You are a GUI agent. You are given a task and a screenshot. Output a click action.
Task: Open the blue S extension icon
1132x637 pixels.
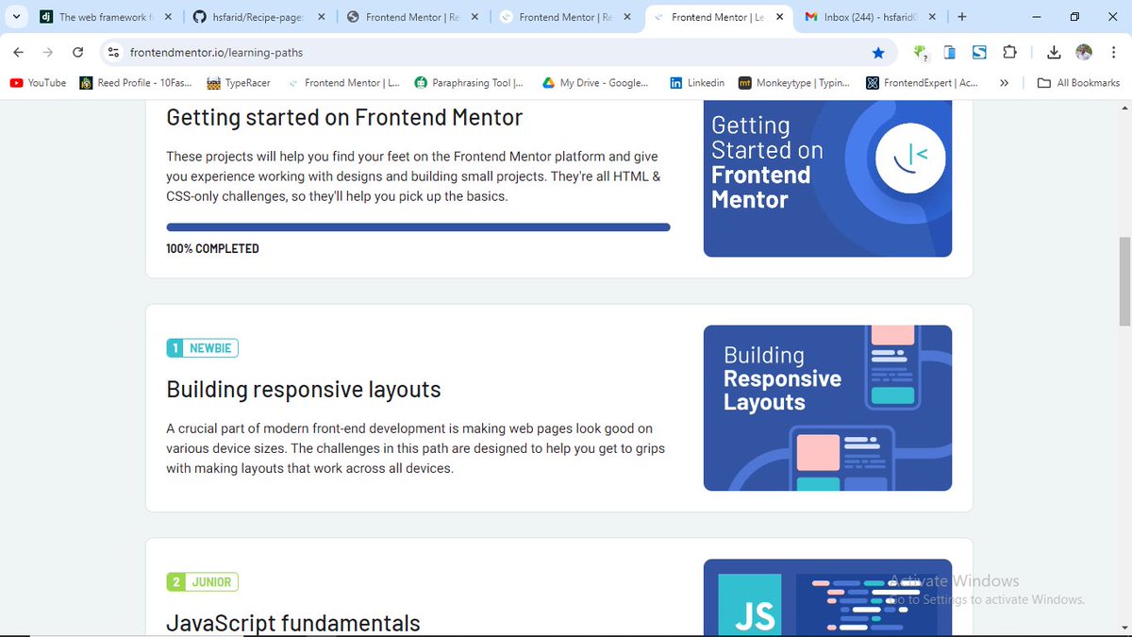979,53
